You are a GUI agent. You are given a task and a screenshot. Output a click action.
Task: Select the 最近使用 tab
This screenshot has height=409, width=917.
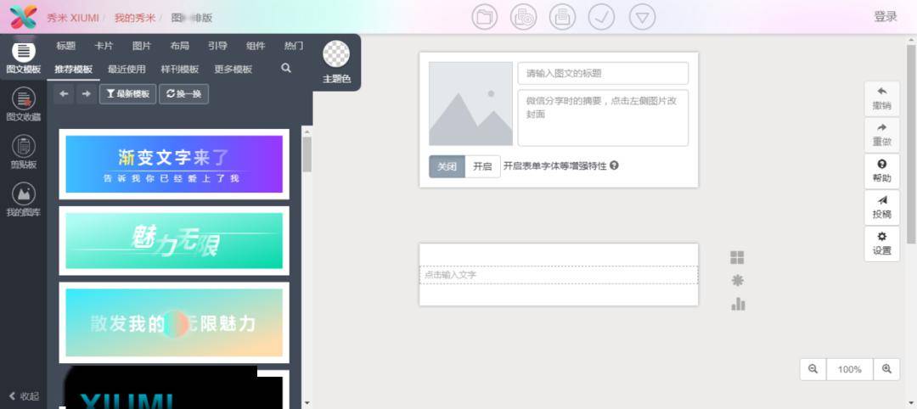(x=127, y=69)
